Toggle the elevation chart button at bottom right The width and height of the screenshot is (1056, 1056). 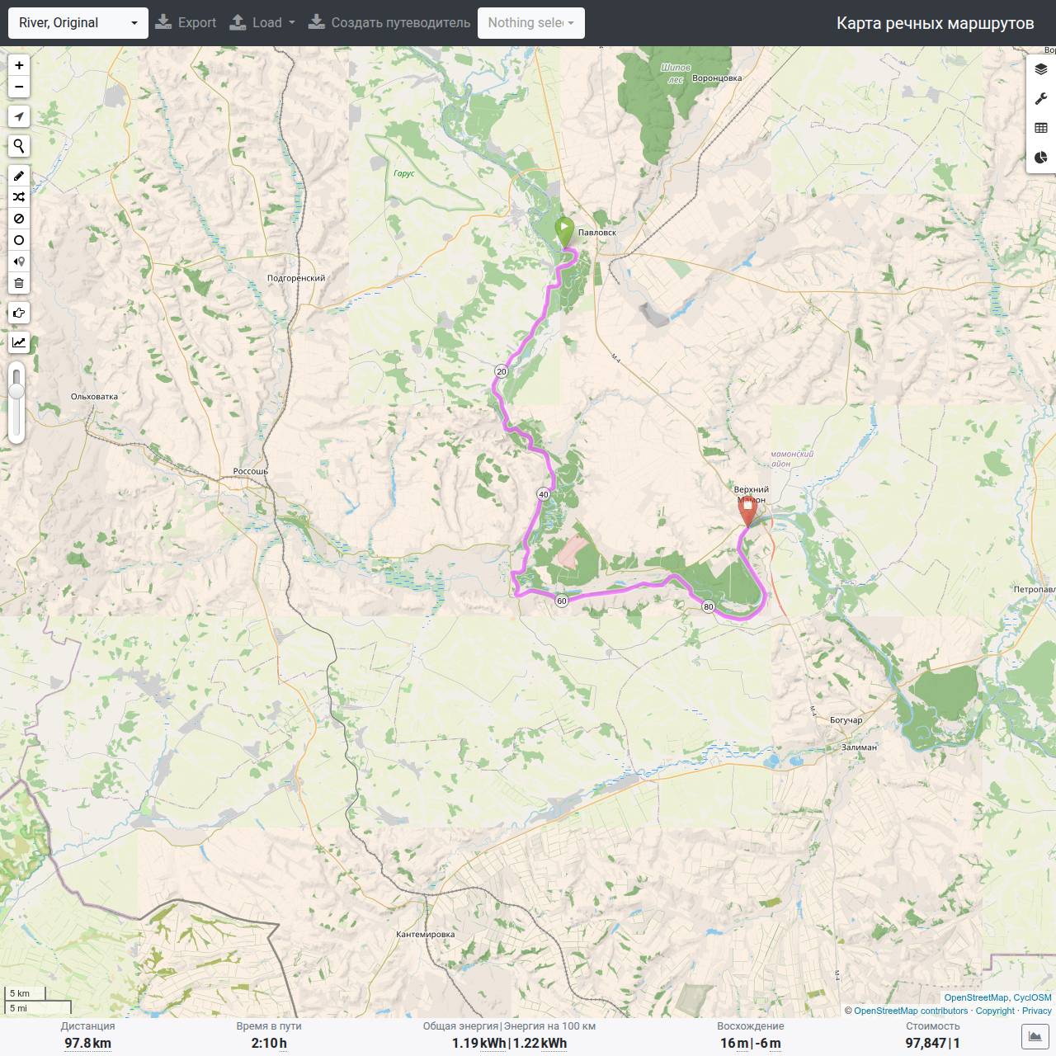click(1035, 1036)
